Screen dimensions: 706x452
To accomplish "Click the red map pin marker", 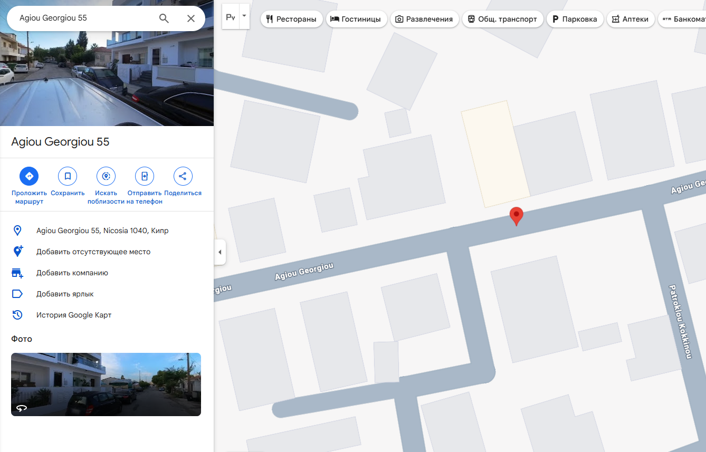I will 516,216.
